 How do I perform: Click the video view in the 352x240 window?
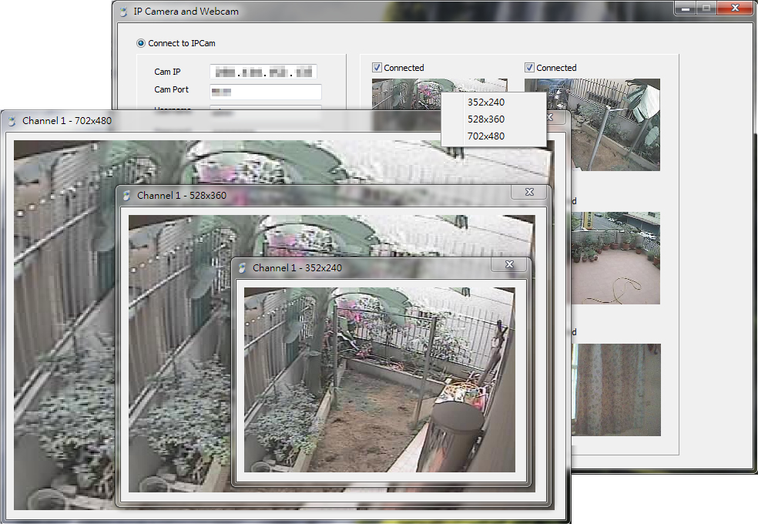(x=380, y=380)
